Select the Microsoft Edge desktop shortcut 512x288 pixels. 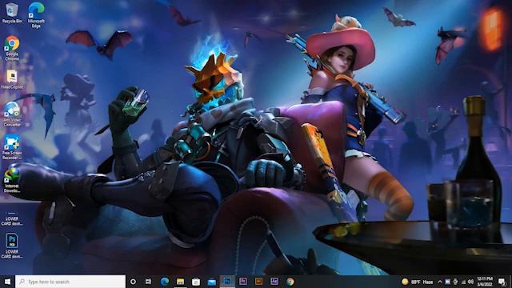tap(36, 15)
